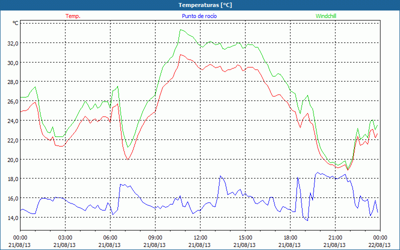Click the 18:00 time label
This screenshot has height=250, width=400.
point(290,238)
